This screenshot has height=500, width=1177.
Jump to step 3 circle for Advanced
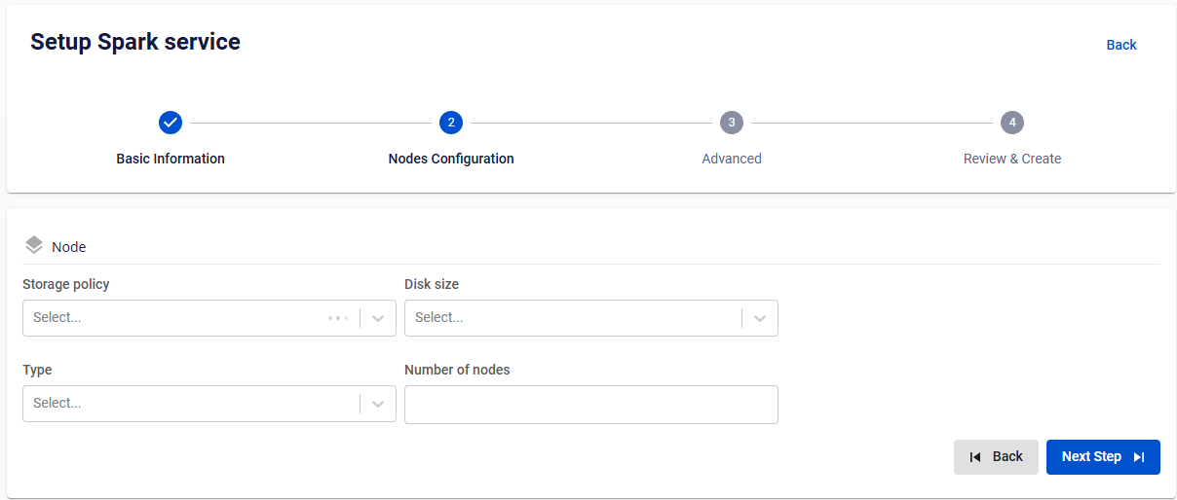point(732,123)
